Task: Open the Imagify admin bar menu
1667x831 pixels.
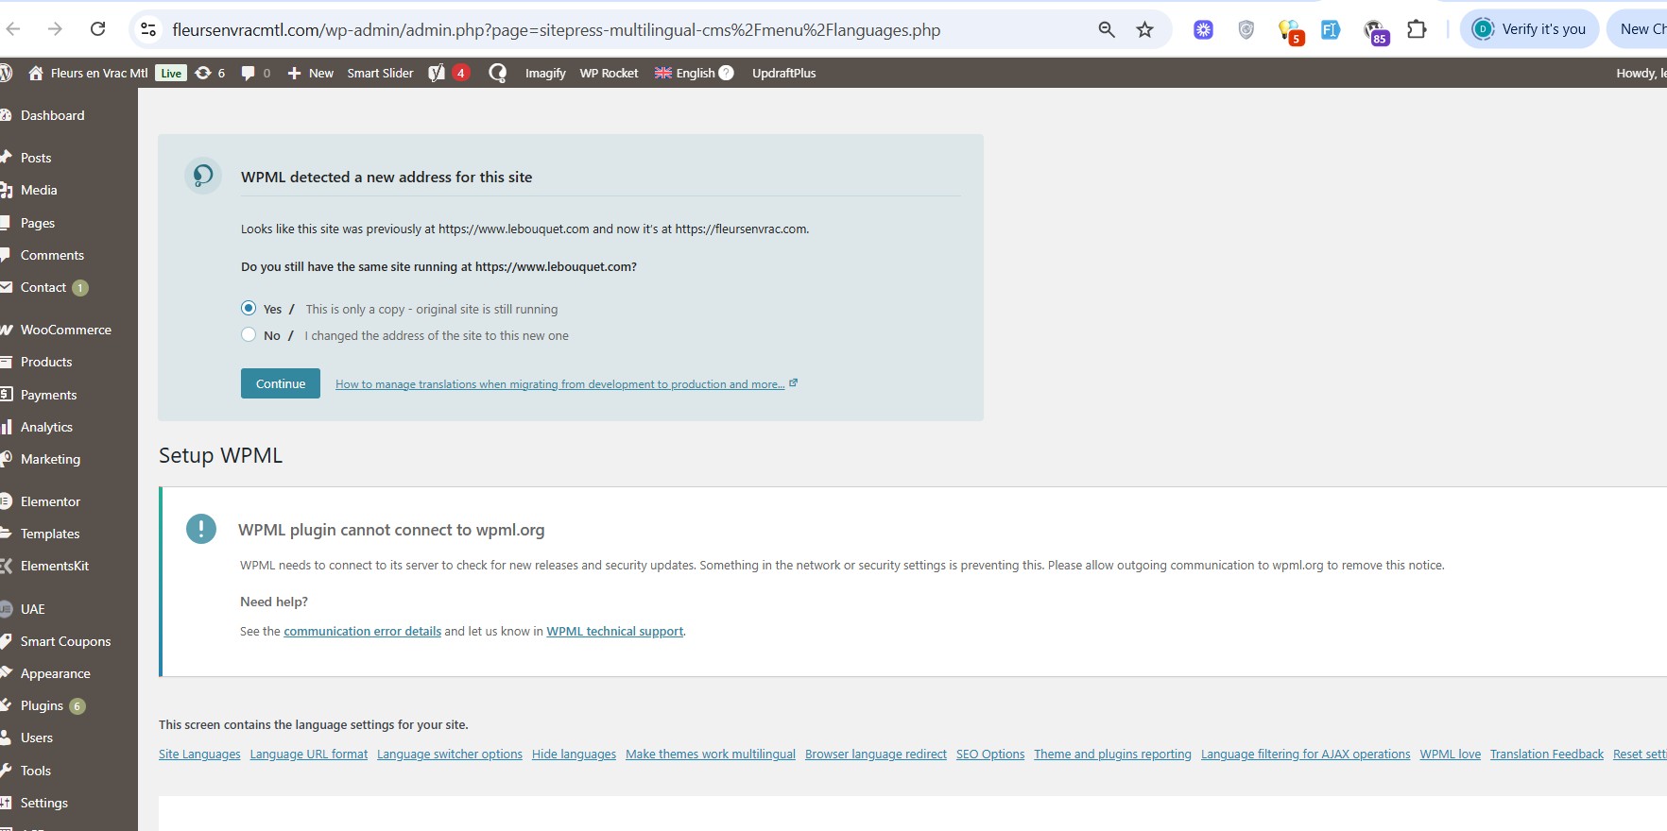Action: coord(545,73)
